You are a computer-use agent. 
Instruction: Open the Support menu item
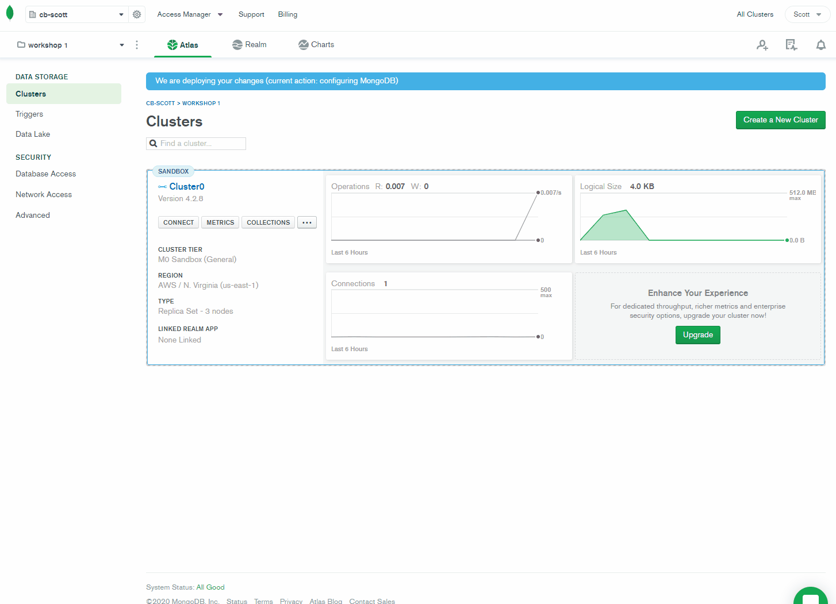pyautogui.click(x=251, y=14)
